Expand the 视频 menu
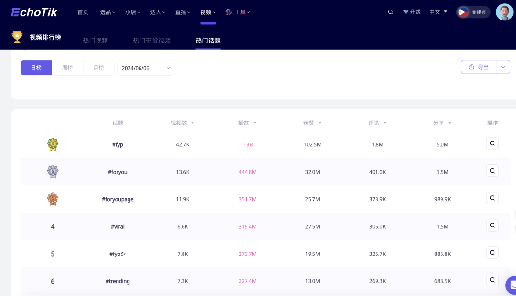 (x=208, y=12)
